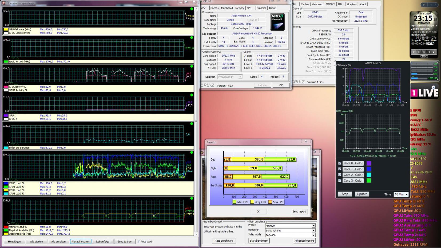Click the Überwachungsanzeige window title icon
The width and height of the screenshot is (441, 248).
[x=4, y=3]
